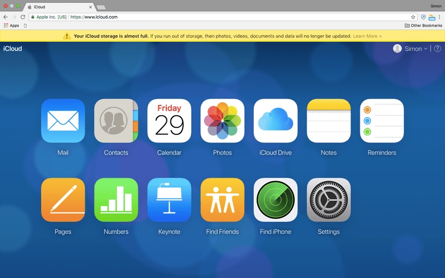445x278 pixels.
Task: Click the Chrome profile name Simon
Action: [436, 6]
